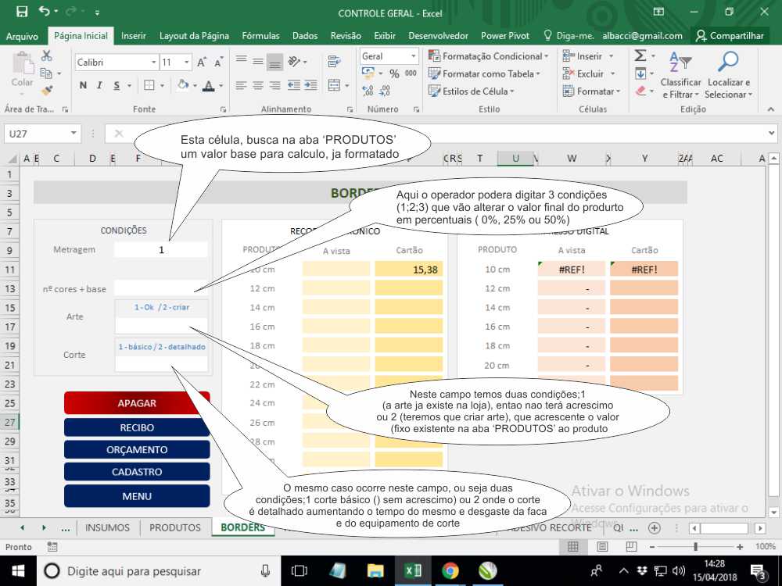The width and height of the screenshot is (782, 586).
Task: Add a new sheet with plus button
Action: tap(655, 527)
